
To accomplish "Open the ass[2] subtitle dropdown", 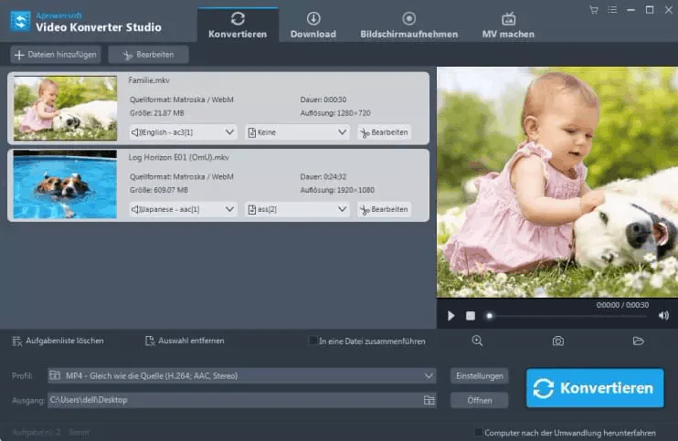I will [298, 209].
